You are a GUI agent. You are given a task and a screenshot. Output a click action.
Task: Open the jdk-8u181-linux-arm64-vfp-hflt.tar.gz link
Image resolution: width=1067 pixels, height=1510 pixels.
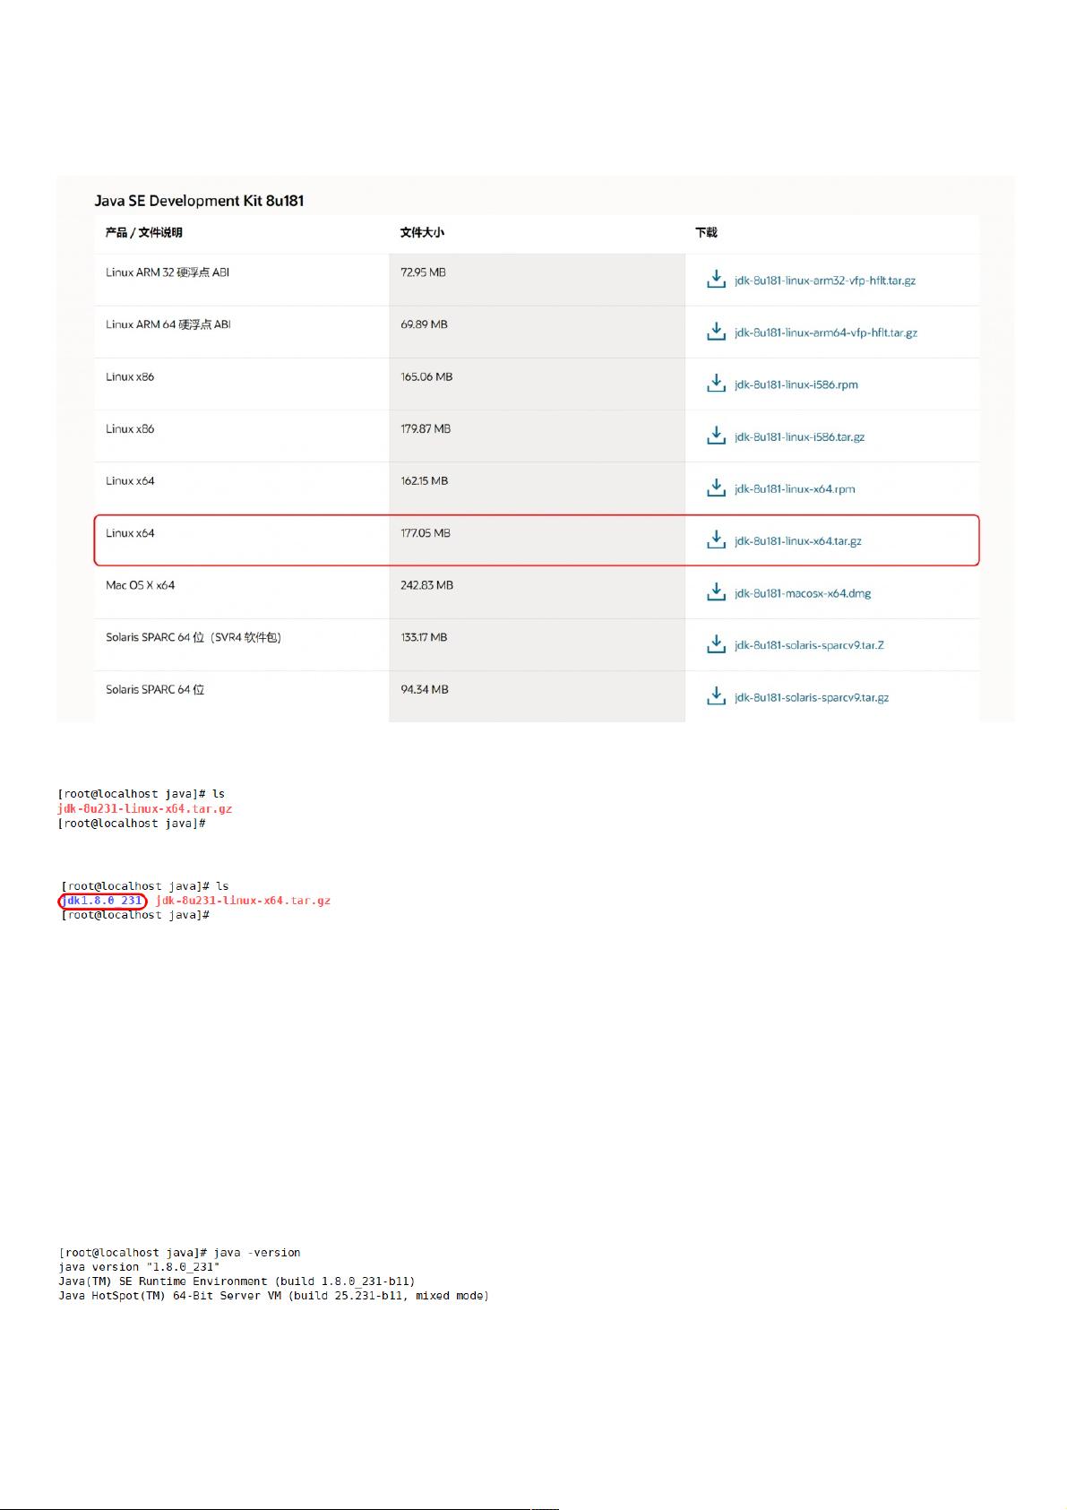pyautogui.click(x=826, y=332)
